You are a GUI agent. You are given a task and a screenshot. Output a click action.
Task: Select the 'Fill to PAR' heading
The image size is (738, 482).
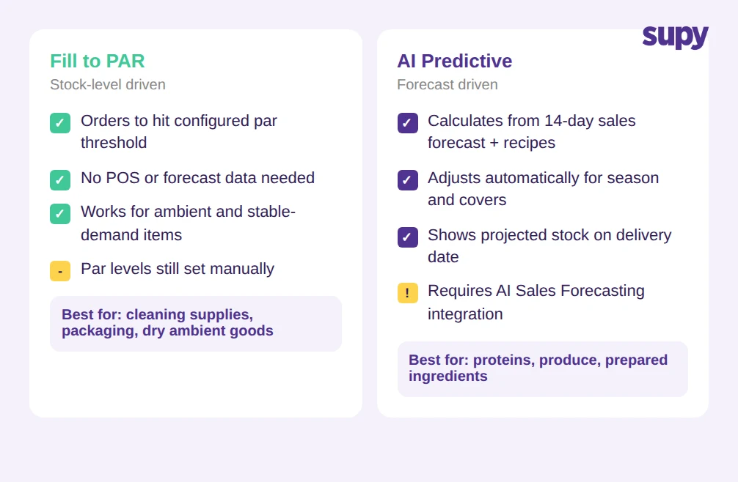coord(98,61)
